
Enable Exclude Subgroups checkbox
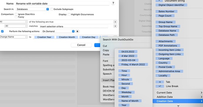tap(52, 9)
